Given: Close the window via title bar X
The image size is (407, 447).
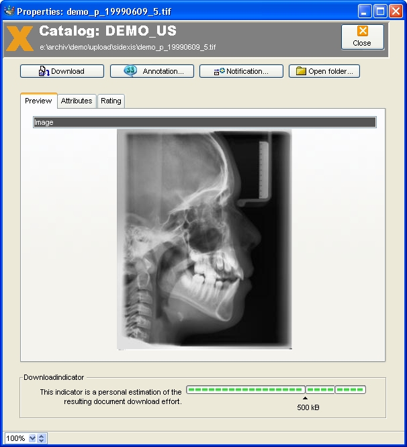Looking at the screenshot, I should click(x=396, y=11).
